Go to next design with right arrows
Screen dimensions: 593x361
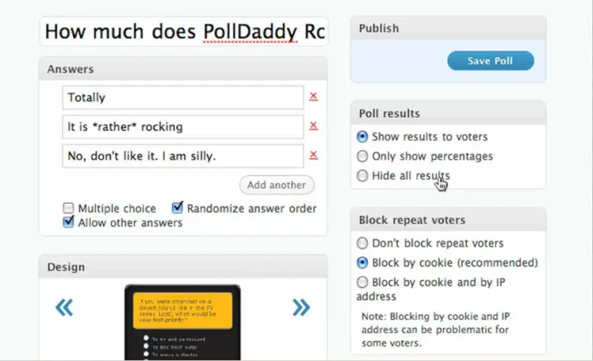[301, 308]
